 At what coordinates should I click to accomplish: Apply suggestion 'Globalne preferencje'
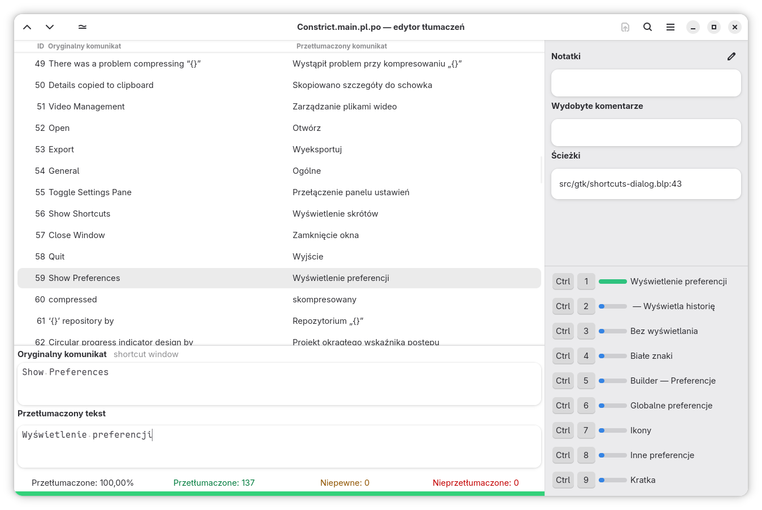point(671,406)
